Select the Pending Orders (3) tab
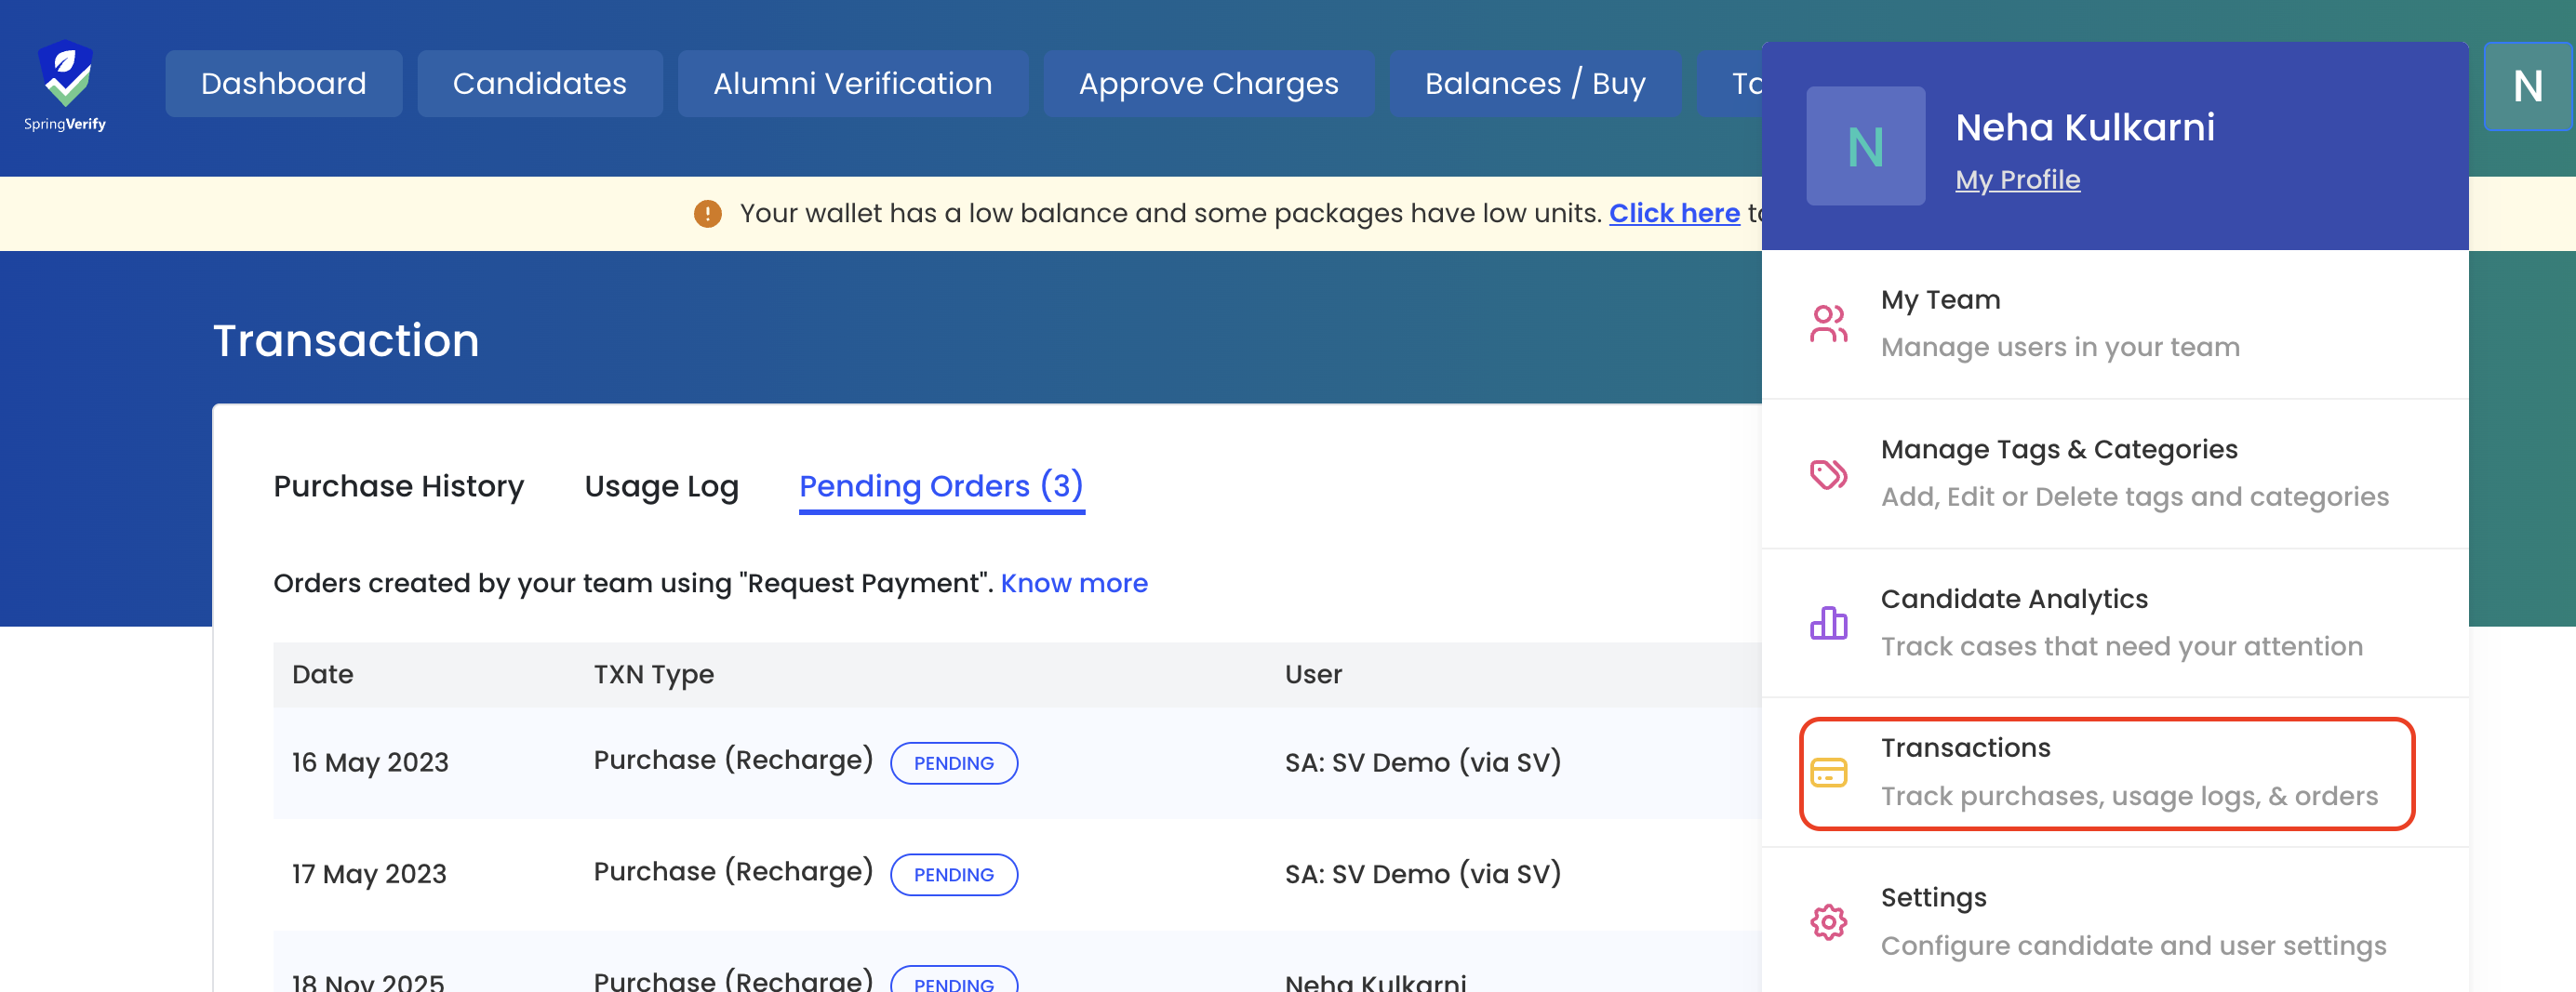This screenshot has width=2576, height=992. (x=940, y=486)
